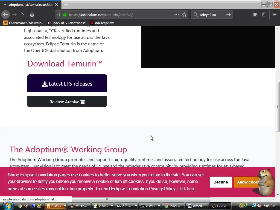
Task: Open the noescape.exe bookmark
Action: click(x=102, y=23)
